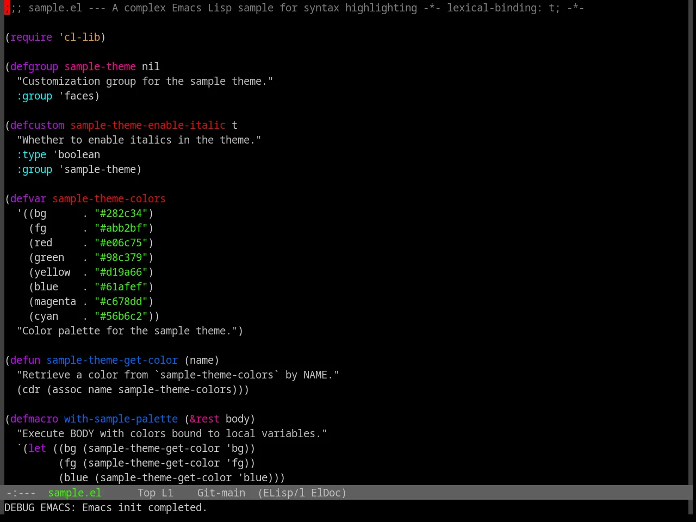Click the "#e06c75" color string
The width and height of the screenshot is (696, 522).
tap(121, 243)
